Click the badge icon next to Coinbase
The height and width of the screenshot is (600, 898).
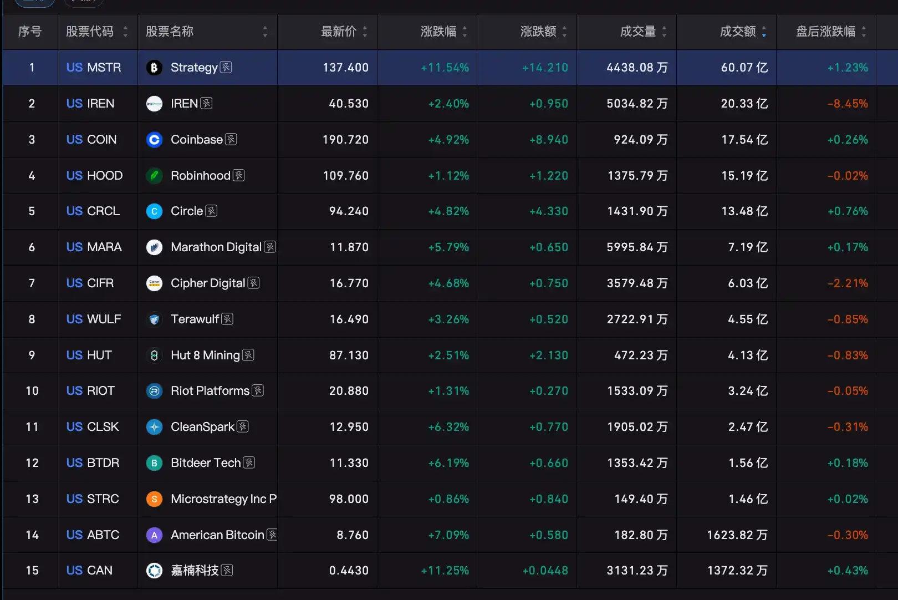231,139
